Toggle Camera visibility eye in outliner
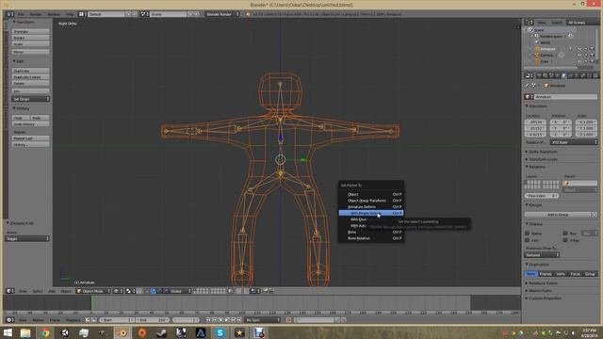 click(x=579, y=55)
